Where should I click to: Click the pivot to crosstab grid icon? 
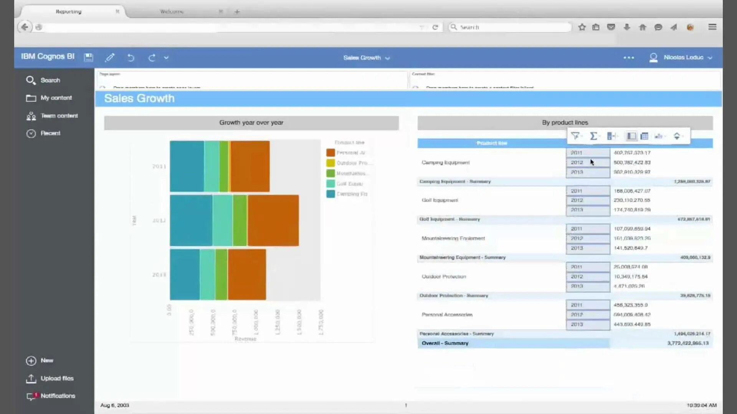tap(644, 136)
